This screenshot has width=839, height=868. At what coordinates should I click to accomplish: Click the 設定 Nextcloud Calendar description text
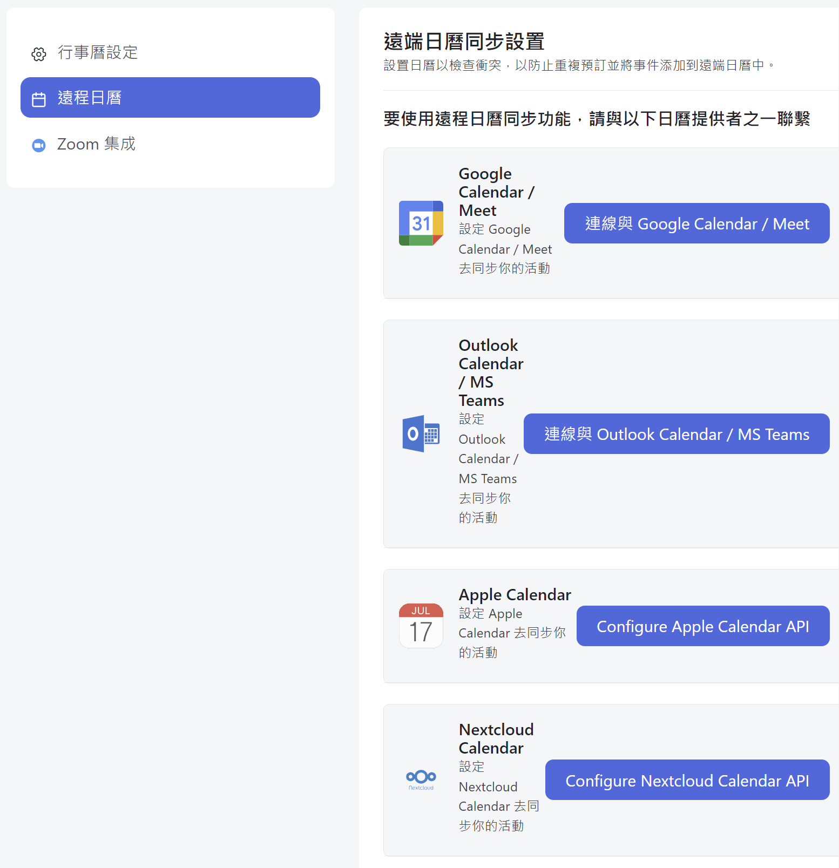pyautogui.click(x=499, y=796)
